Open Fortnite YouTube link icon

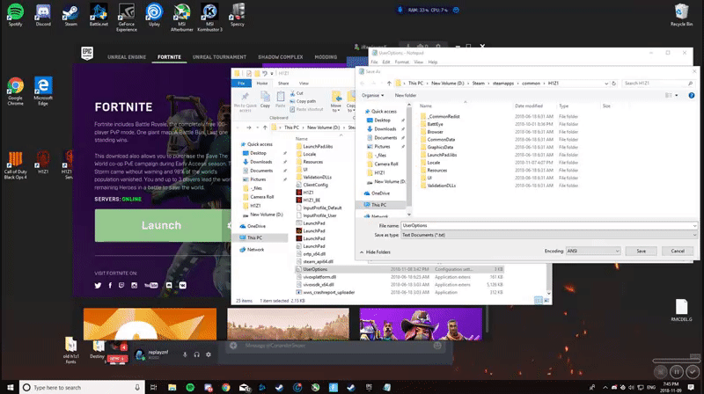coord(150,286)
